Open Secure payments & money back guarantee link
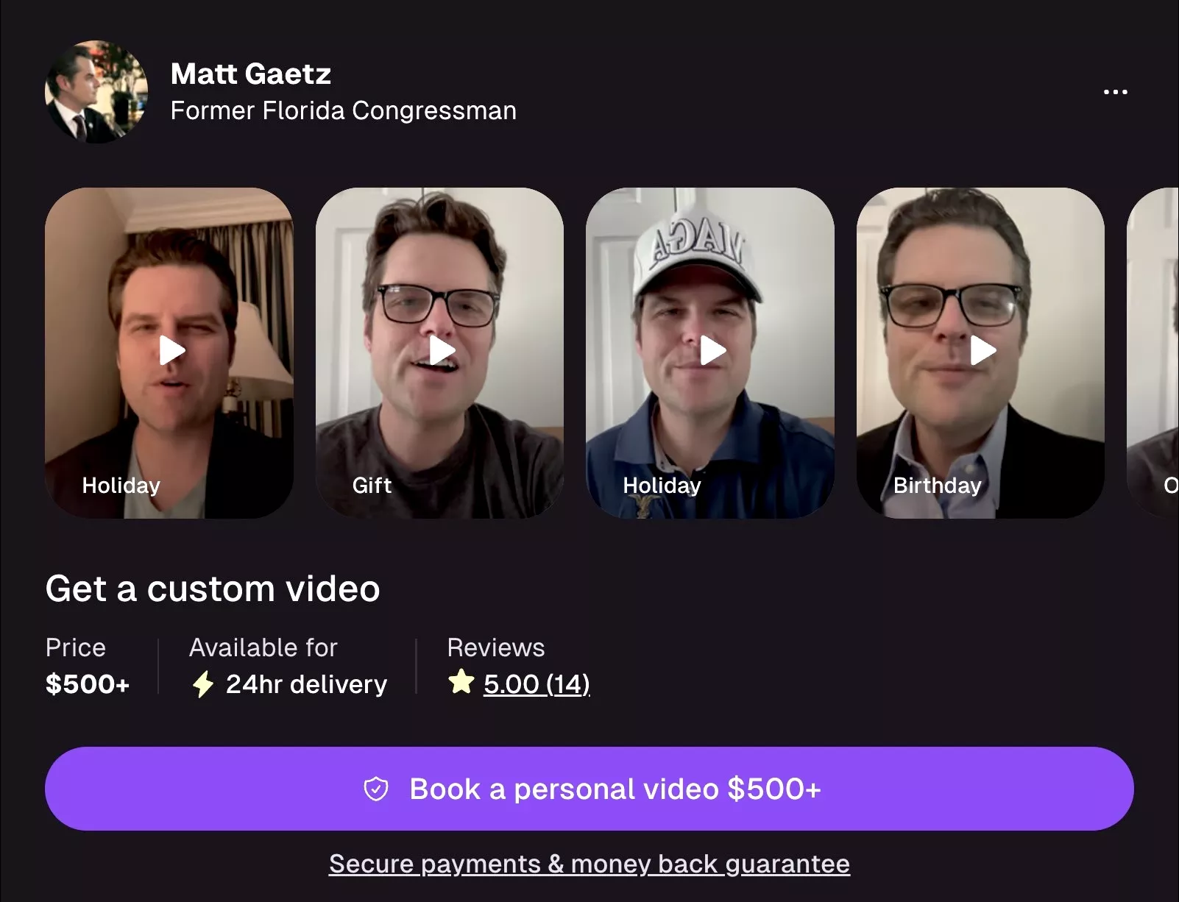1179x902 pixels. (589, 864)
